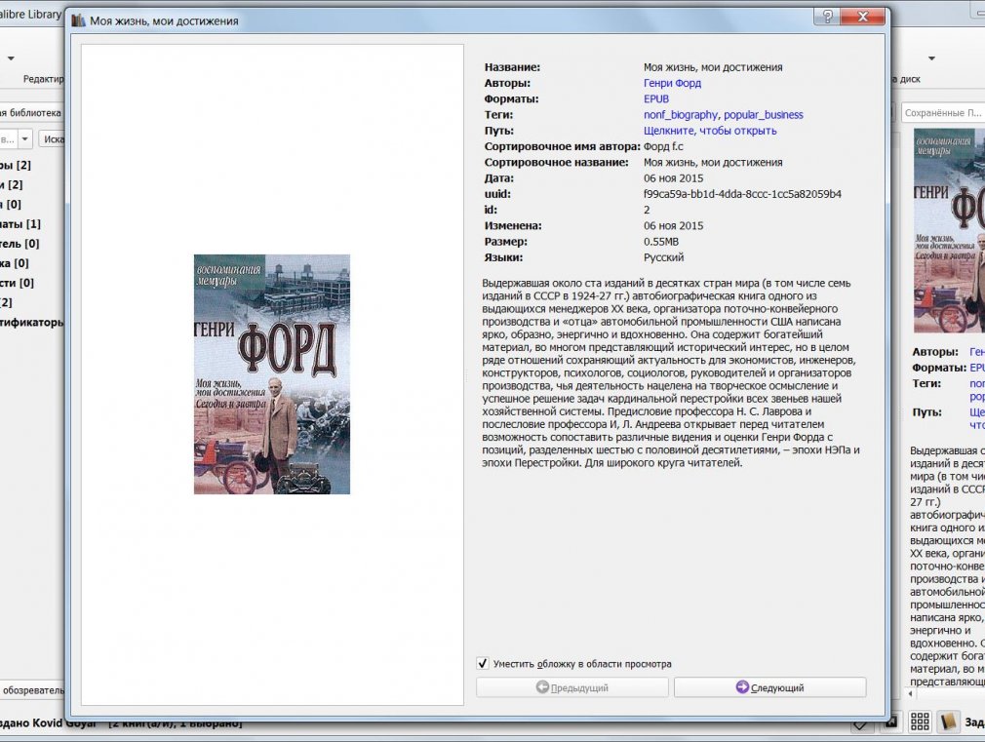
Task: Click the date value next to Изменена
Action: point(674,225)
